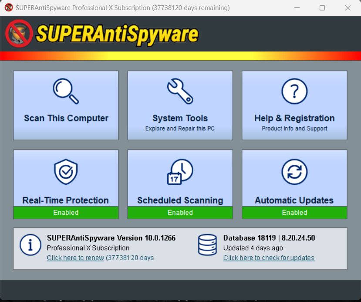
Task: Click 'Product Info and Support' subtitle
Action: click(294, 128)
